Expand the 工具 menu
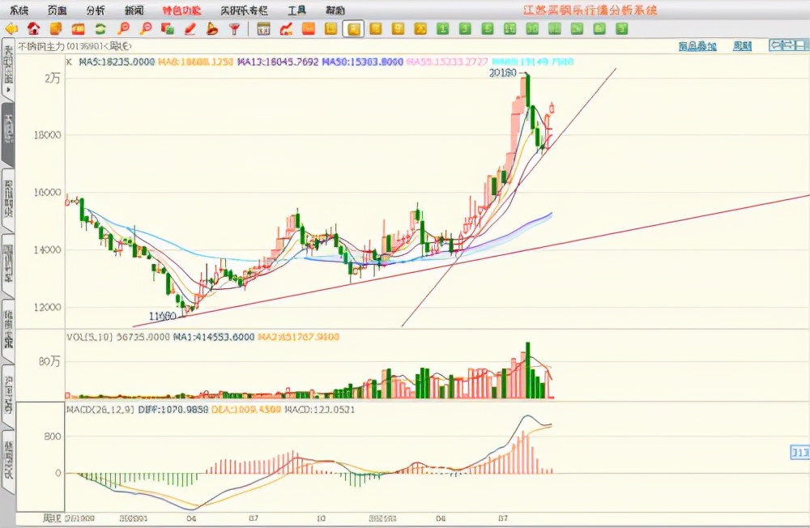810x528 pixels. click(x=296, y=11)
